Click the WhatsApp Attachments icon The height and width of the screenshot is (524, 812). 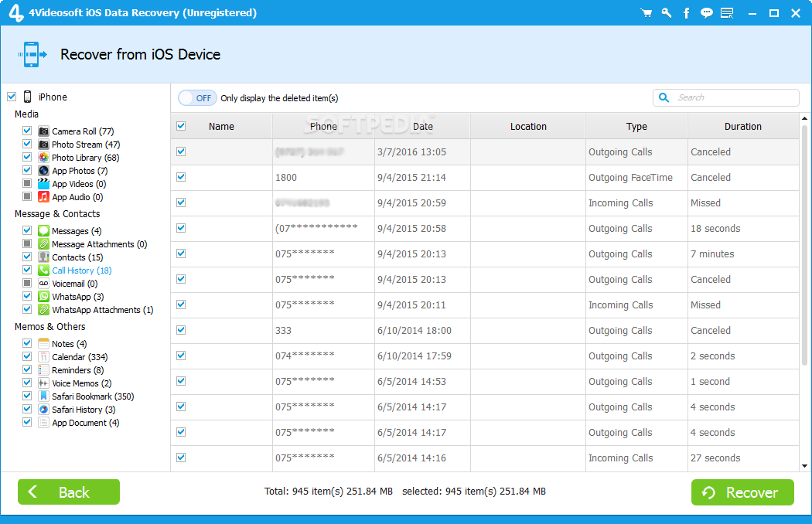(x=44, y=310)
